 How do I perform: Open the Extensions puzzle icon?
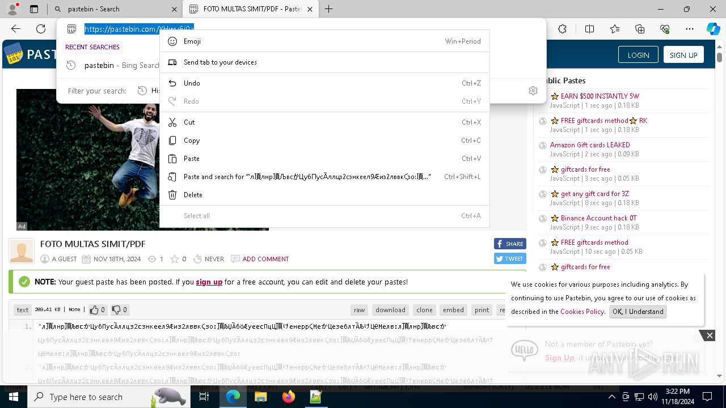[x=562, y=29]
